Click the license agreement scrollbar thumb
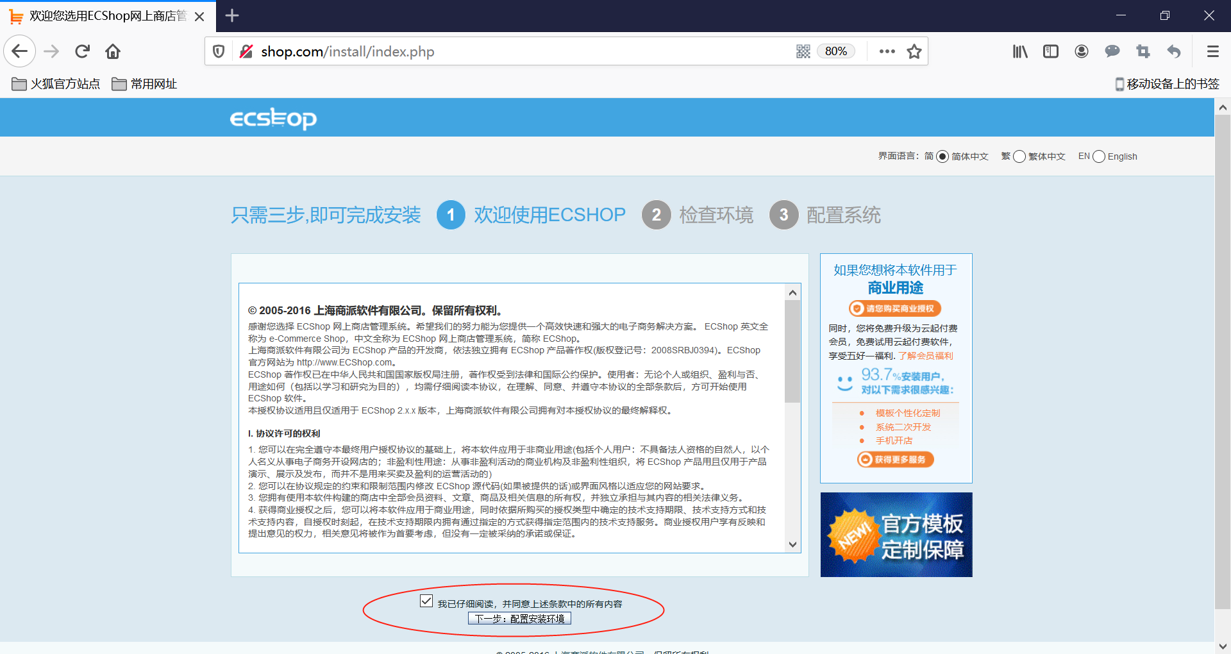The width and height of the screenshot is (1231, 654). (x=793, y=351)
